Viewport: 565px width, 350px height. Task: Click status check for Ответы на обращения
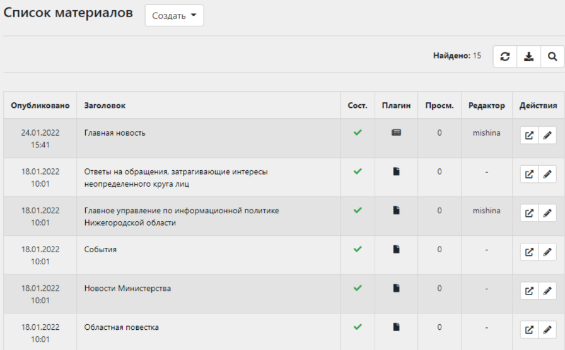pos(358,172)
